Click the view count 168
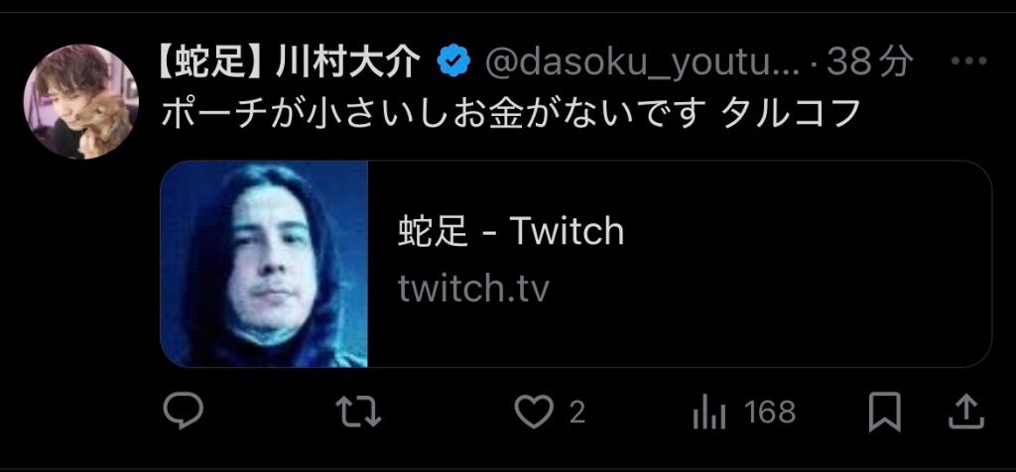Screen dimensions: 1016x472 pos(770,413)
